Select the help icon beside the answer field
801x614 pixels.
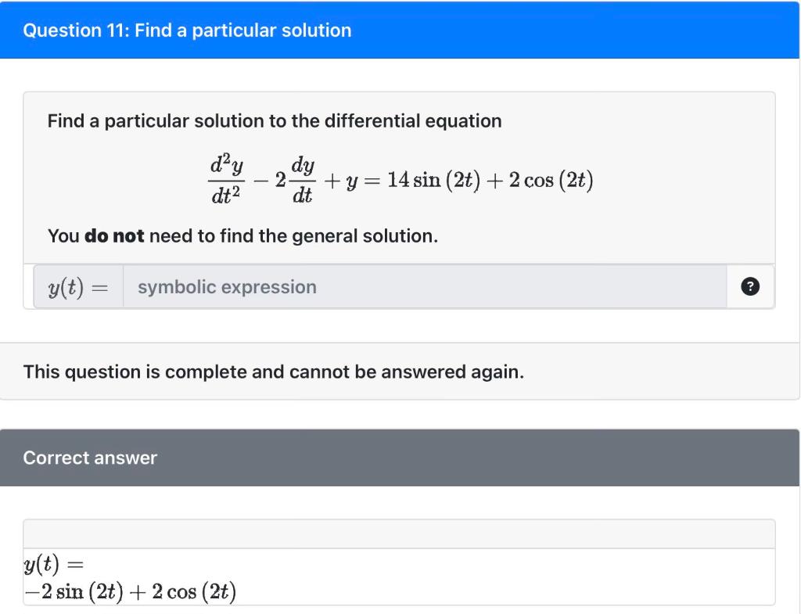pyautogui.click(x=750, y=286)
